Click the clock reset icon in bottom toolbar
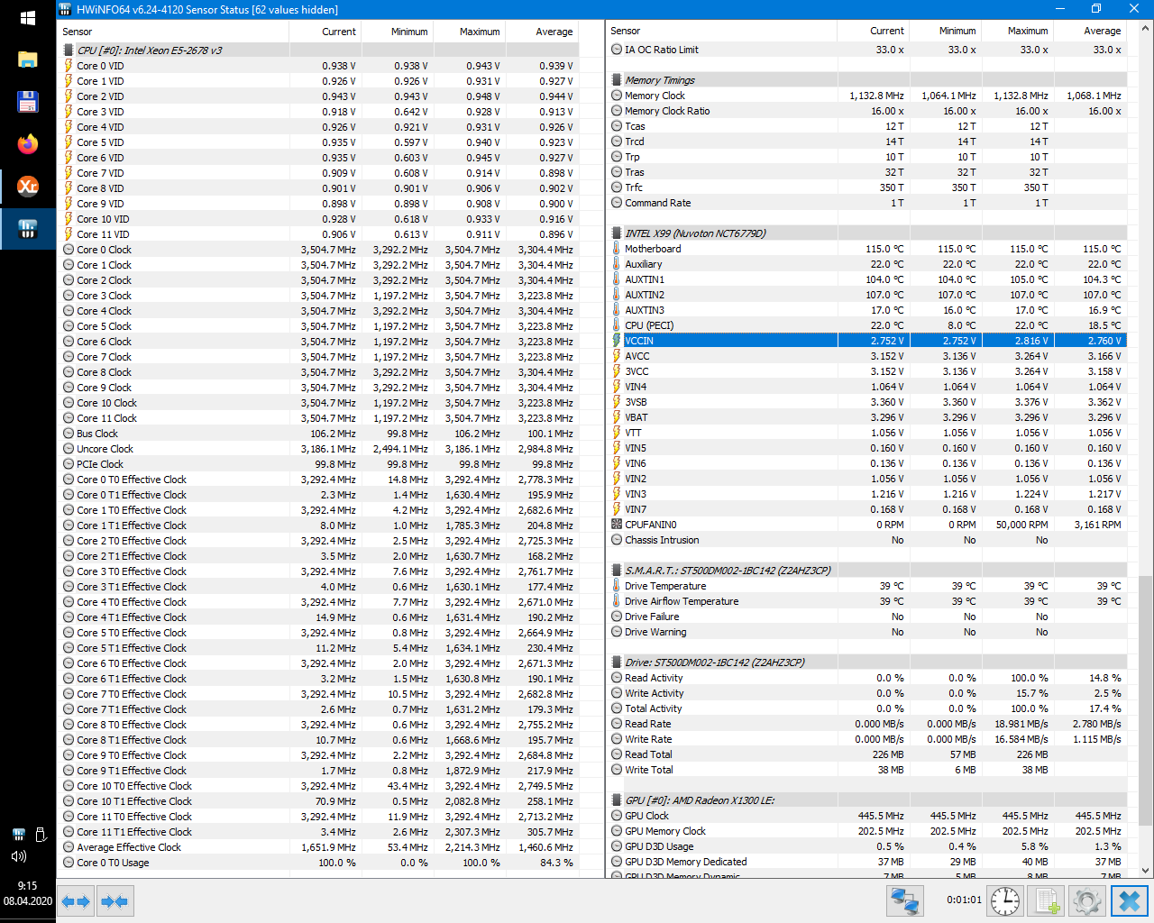The height and width of the screenshot is (923, 1154). (x=1004, y=900)
